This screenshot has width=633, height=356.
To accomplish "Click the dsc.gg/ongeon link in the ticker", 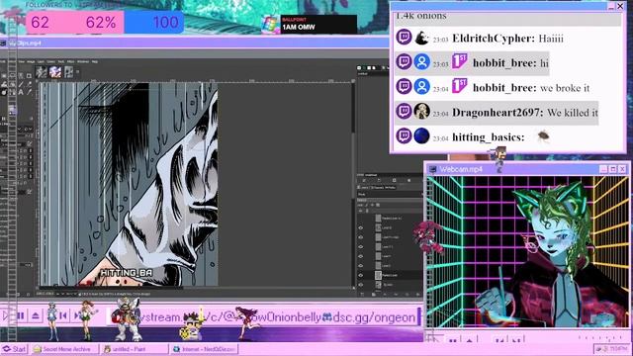I will [x=374, y=317].
